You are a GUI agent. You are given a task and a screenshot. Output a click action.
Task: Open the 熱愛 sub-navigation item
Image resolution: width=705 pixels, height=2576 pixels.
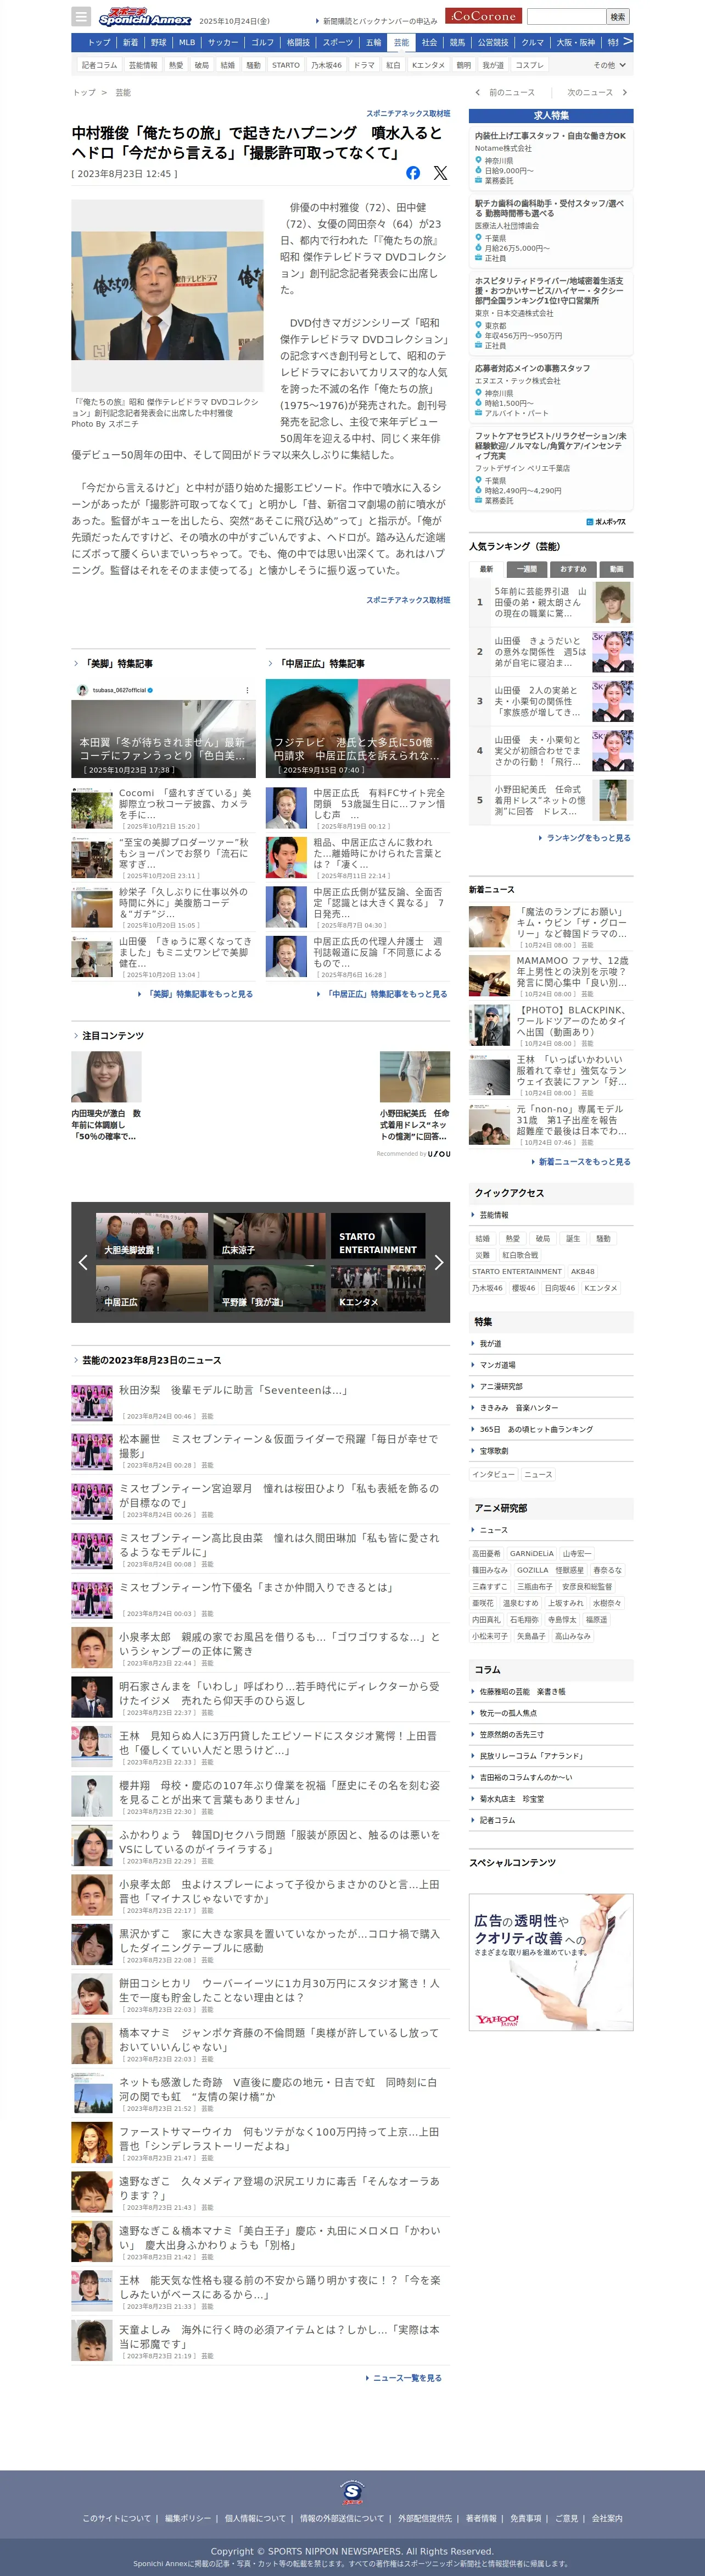point(176,65)
